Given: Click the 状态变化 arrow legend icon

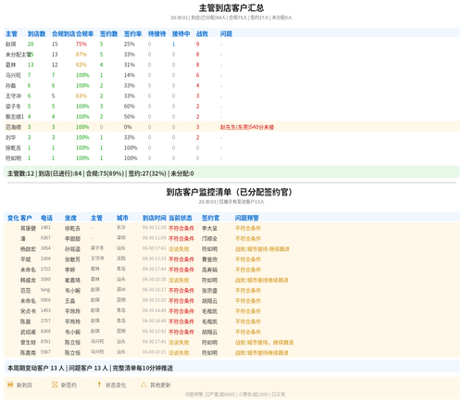Looking at the screenshot, I should click(99, 384).
